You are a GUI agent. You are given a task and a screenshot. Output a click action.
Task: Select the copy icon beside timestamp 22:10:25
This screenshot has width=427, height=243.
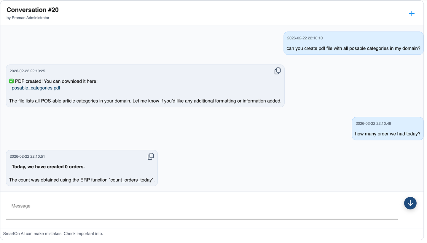pyautogui.click(x=278, y=71)
